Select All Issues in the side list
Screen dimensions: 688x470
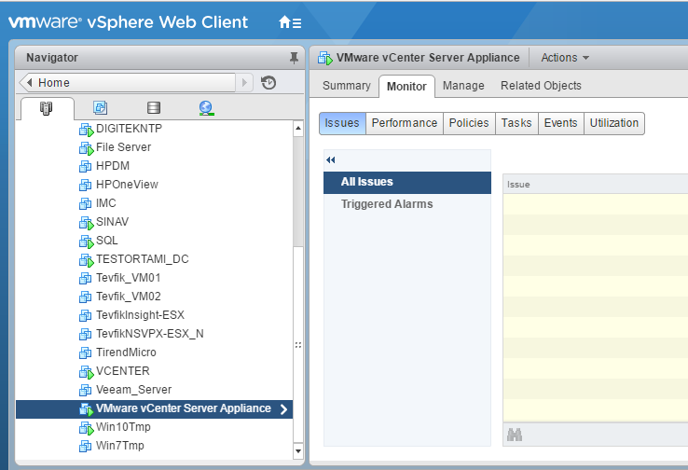(407, 183)
